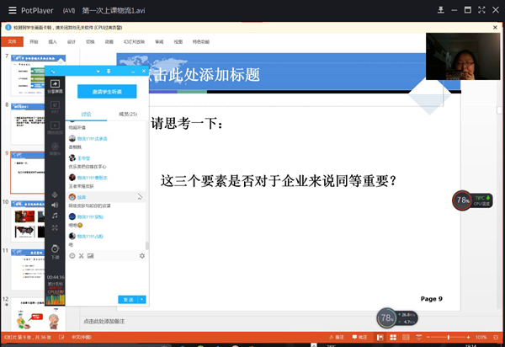Click the image insert icon in chat toolbar
The width and height of the screenshot is (505, 347).
91,256
